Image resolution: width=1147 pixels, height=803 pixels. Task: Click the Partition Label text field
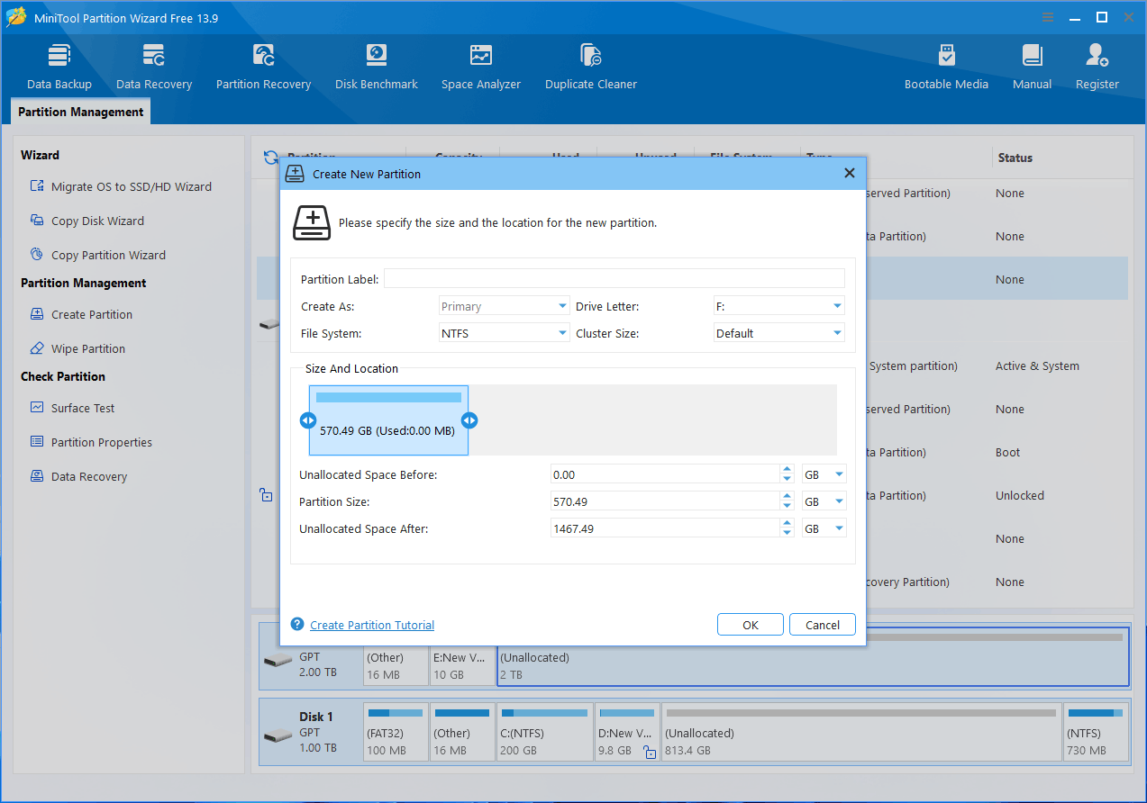coord(614,278)
